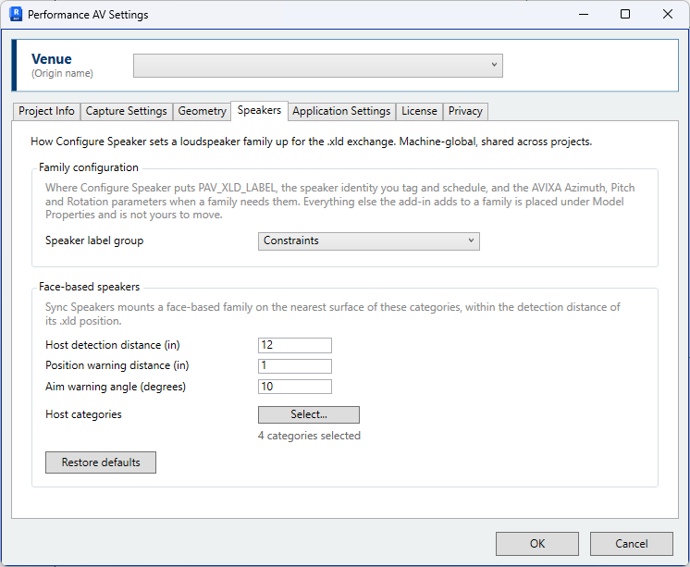Switch to the License tab
This screenshot has height=567, width=690.
[x=419, y=111]
